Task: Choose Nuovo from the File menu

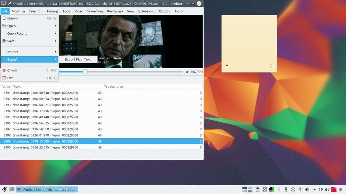Action: coord(30,18)
